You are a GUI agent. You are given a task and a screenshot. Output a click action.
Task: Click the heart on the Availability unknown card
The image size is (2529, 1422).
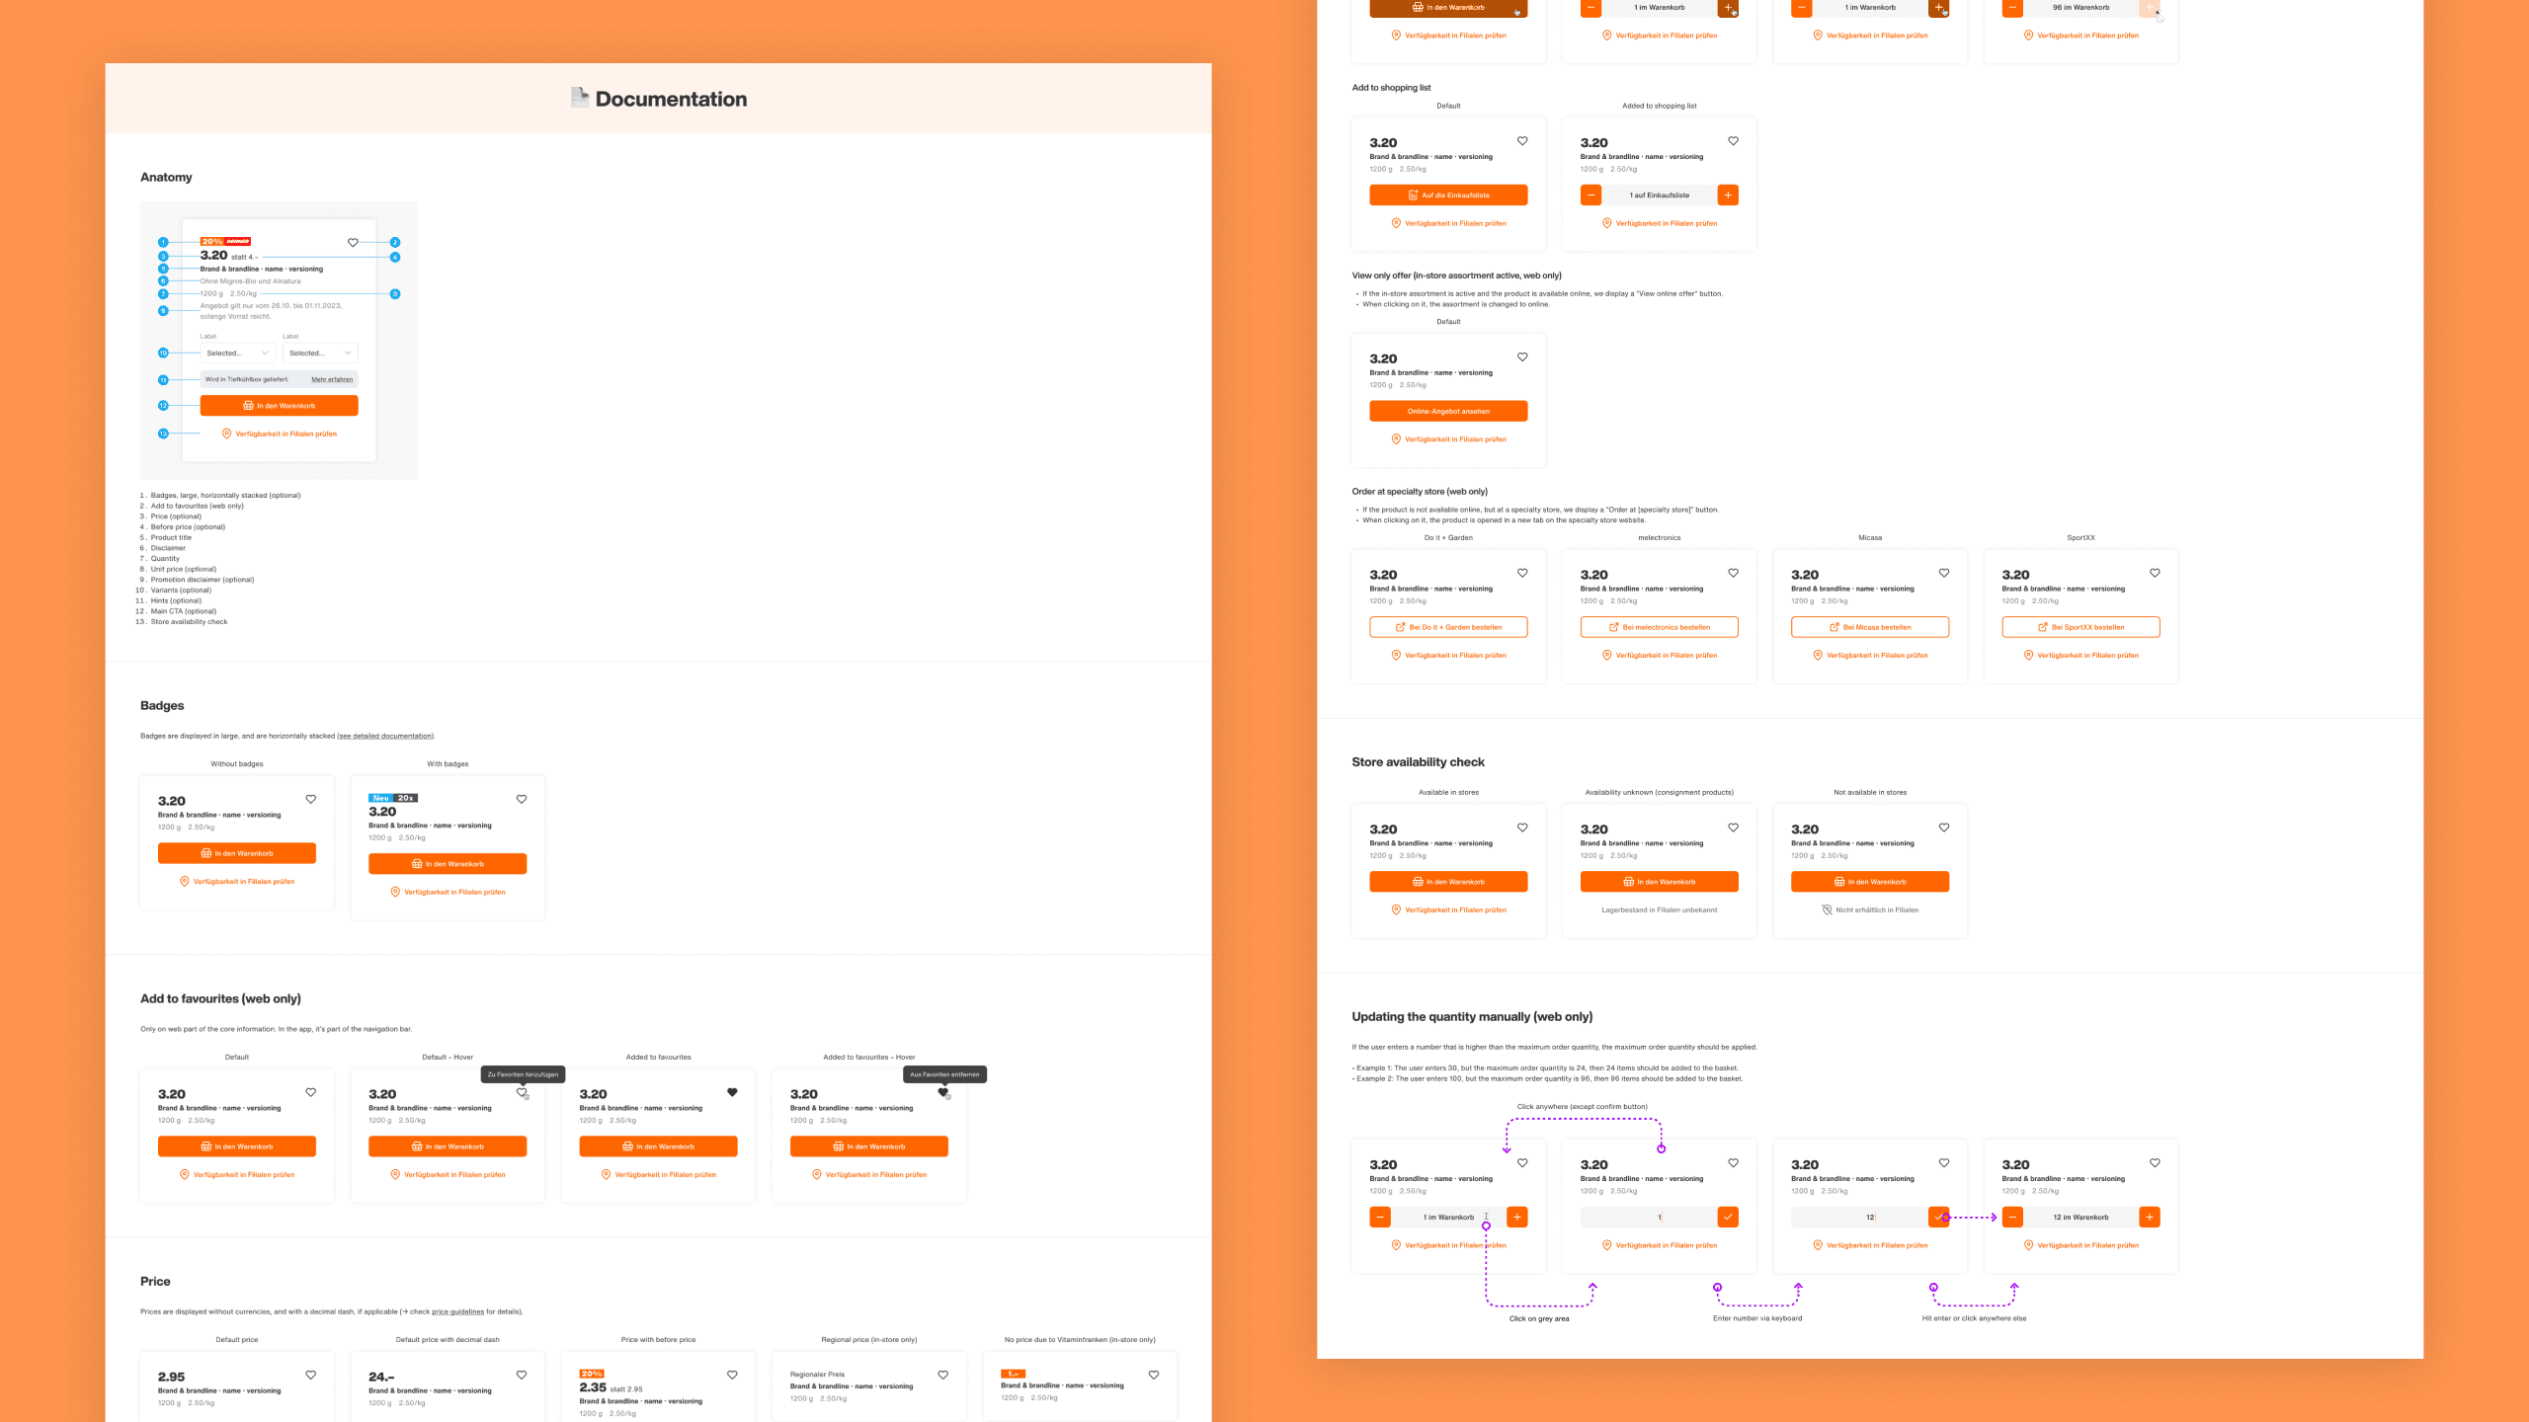coord(1734,828)
